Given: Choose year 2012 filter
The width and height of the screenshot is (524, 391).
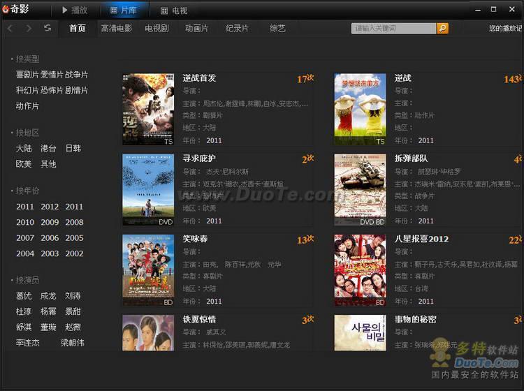Looking at the screenshot, I should point(50,207).
